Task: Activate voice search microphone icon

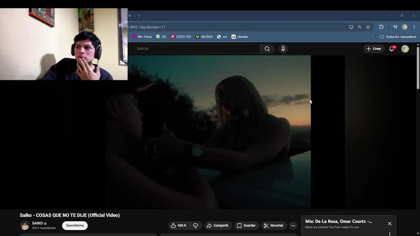Action: 283,49
